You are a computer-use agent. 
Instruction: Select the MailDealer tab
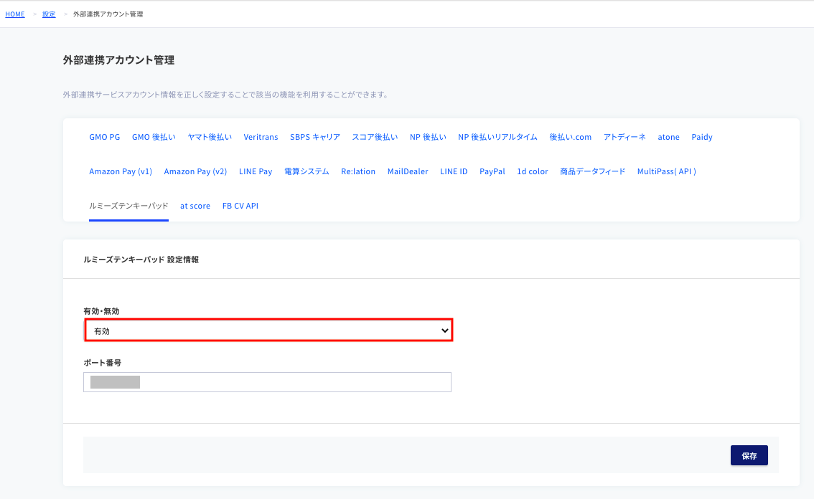(408, 171)
